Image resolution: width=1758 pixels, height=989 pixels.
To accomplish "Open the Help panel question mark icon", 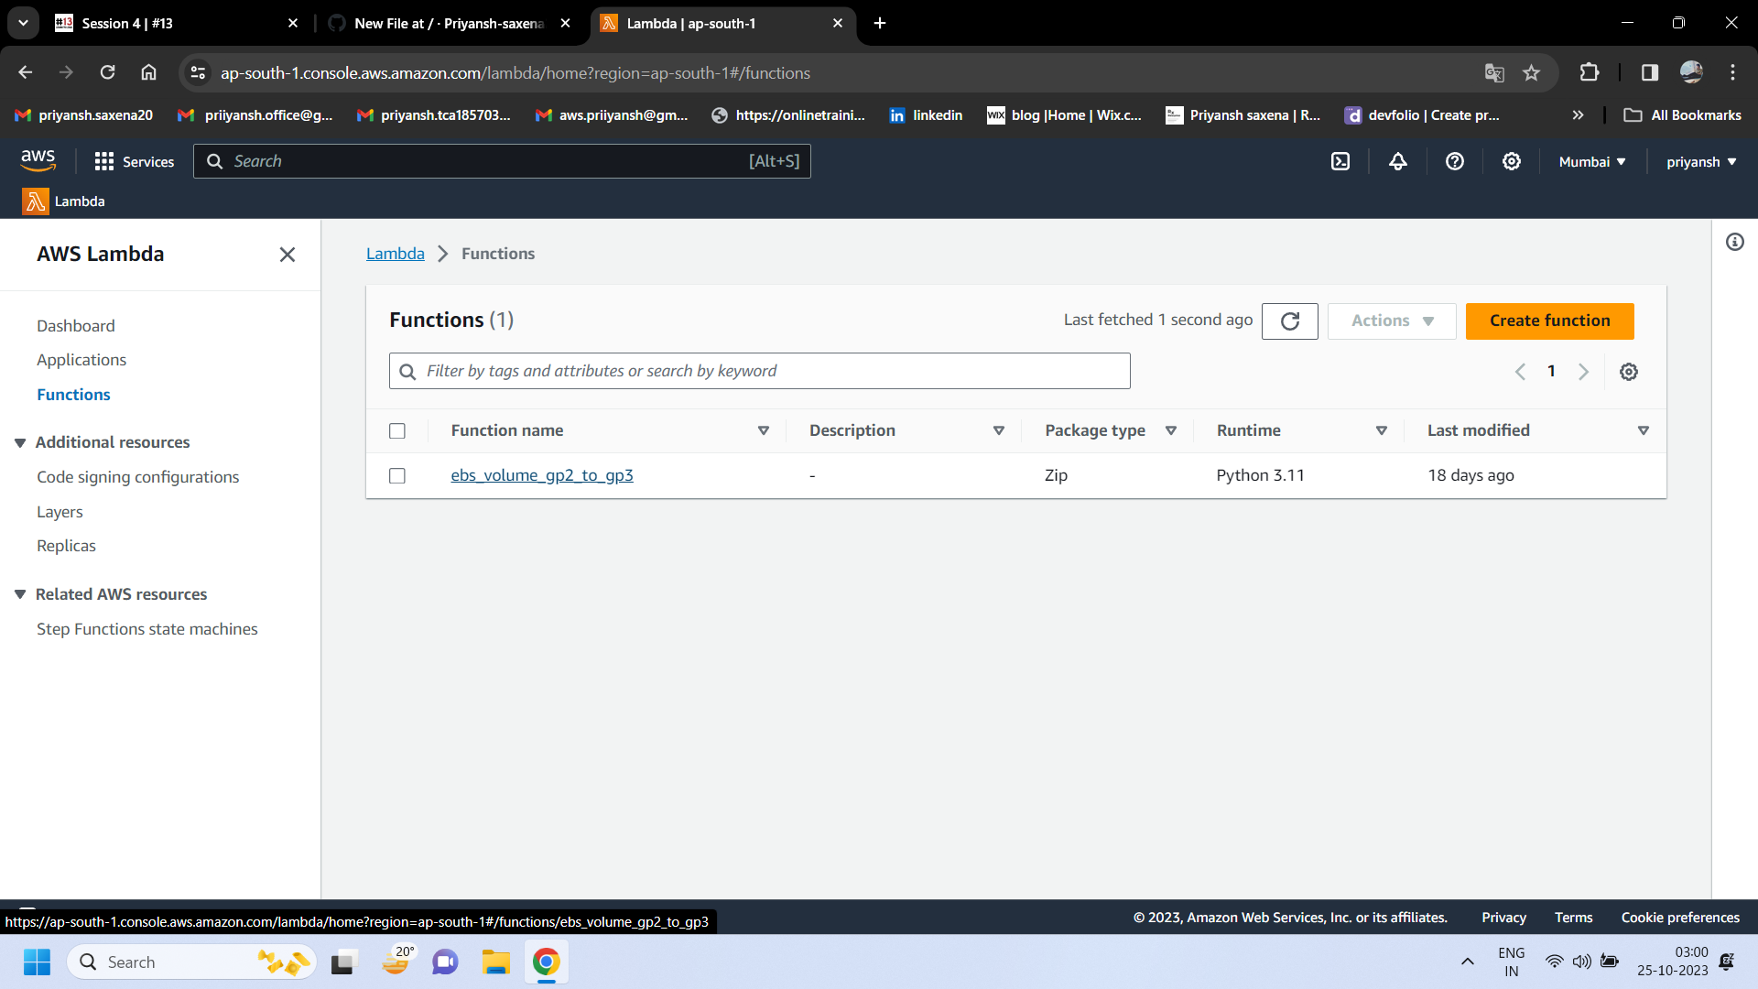I will [x=1455, y=161].
